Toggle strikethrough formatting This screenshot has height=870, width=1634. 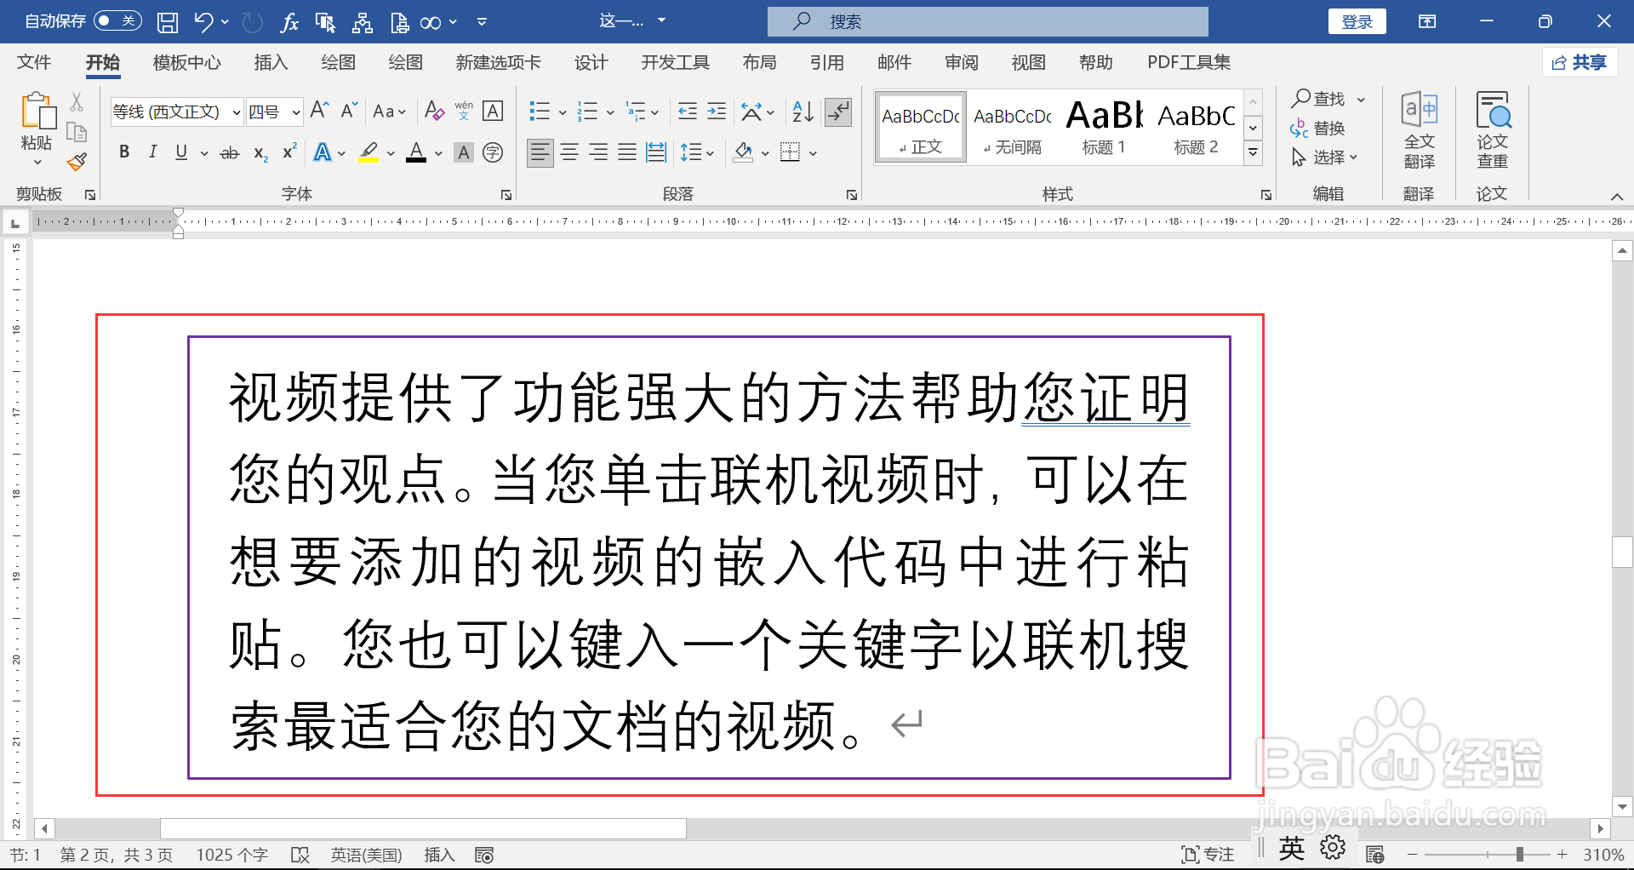230,152
